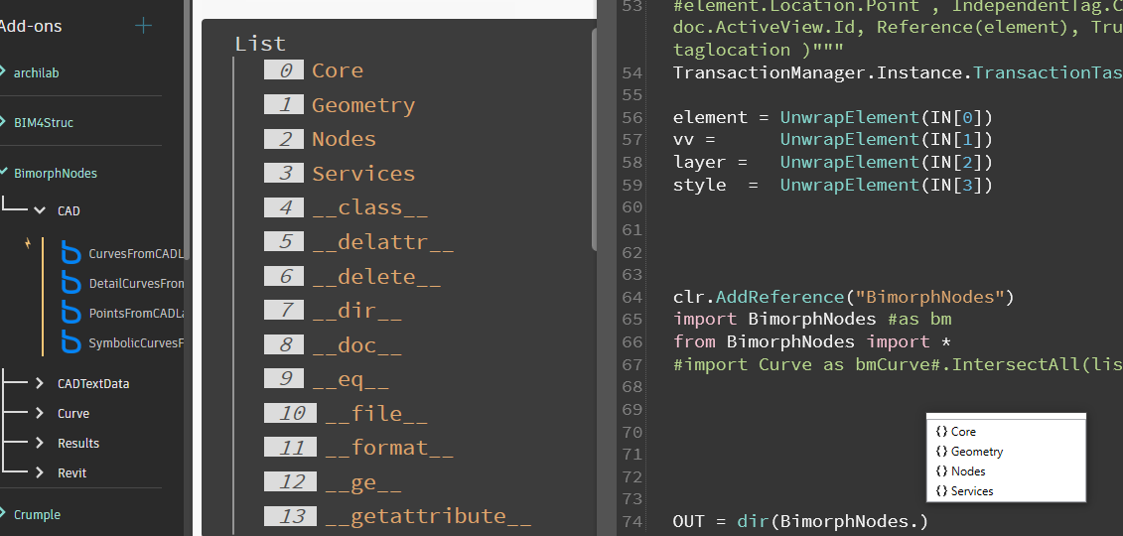Viewport: 1123px width, 536px height.
Task: Select list item __format__
Action: pos(389,448)
